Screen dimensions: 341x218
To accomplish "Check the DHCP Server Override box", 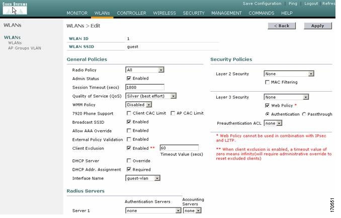I will 129,161.
